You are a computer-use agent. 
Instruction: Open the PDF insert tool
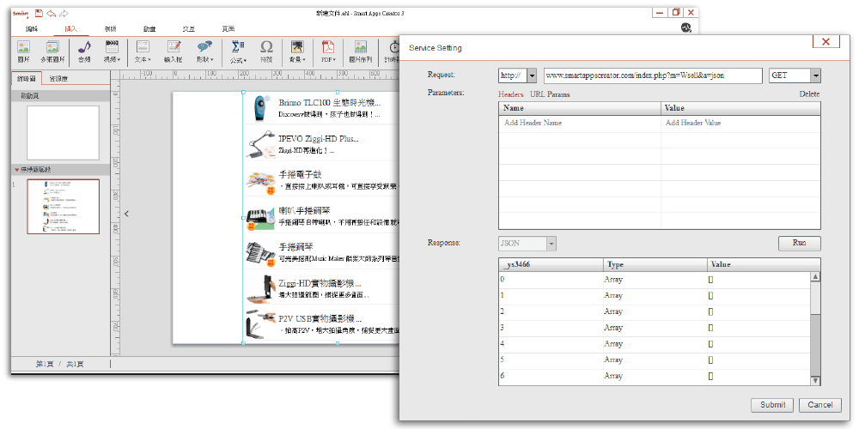click(x=328, y=51)
